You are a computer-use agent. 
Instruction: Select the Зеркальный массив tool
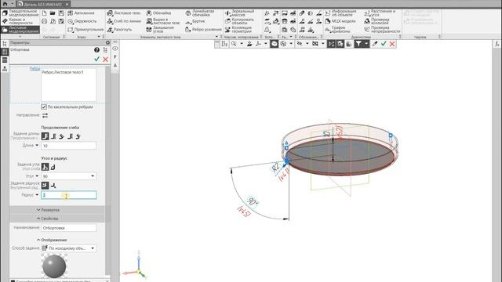pos(239,13)
